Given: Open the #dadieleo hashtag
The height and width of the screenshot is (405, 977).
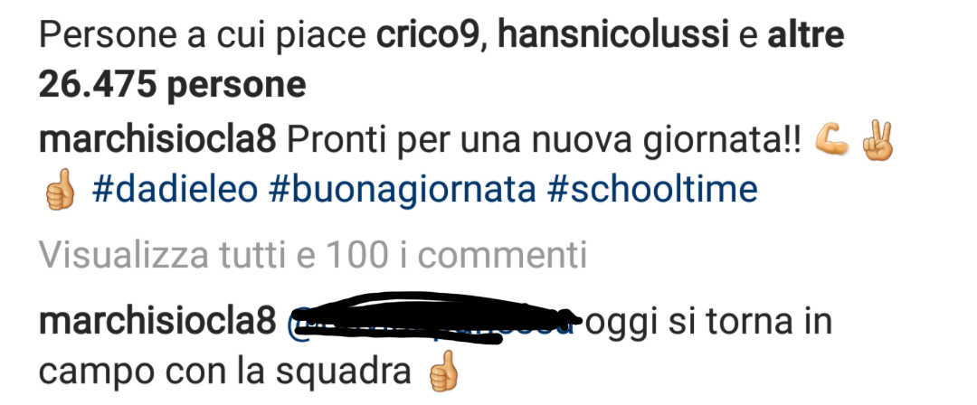Looking at the screenshot, I should pyautogui.click(x=175, y=190).
